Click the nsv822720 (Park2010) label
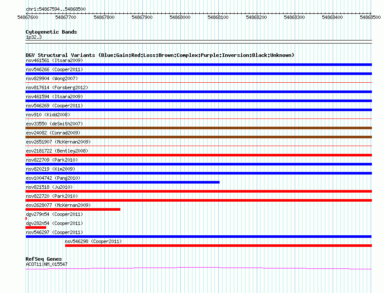 52,196
